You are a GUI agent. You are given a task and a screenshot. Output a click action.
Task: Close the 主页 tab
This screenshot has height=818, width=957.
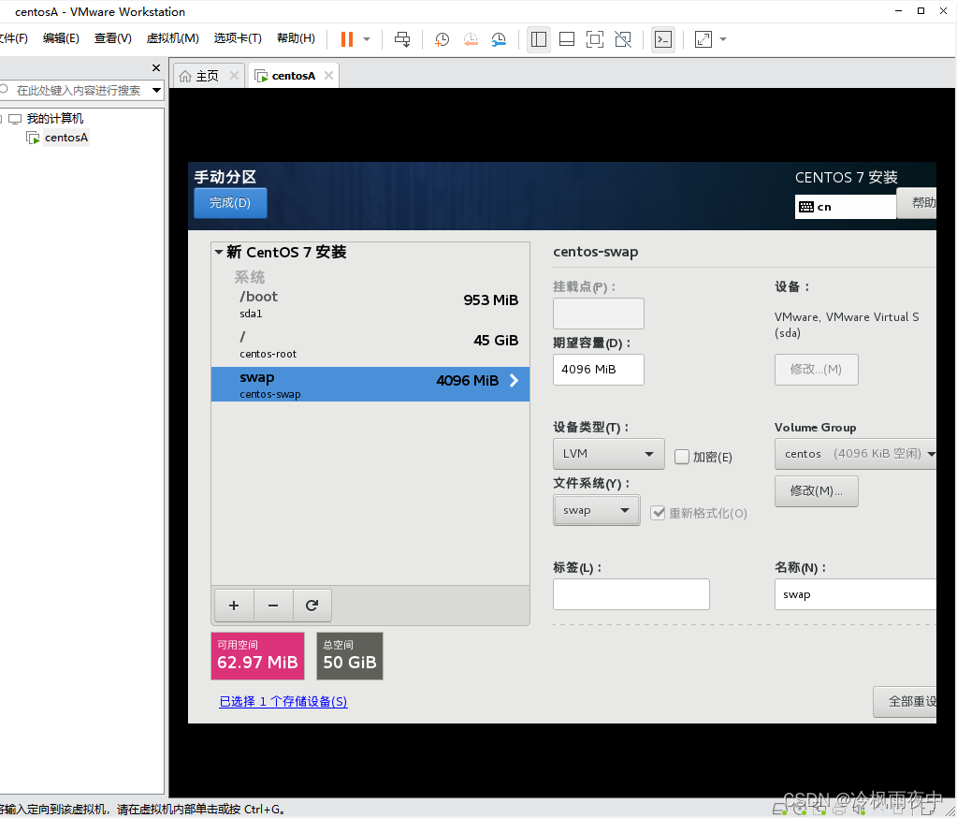(x=235, y=75)
